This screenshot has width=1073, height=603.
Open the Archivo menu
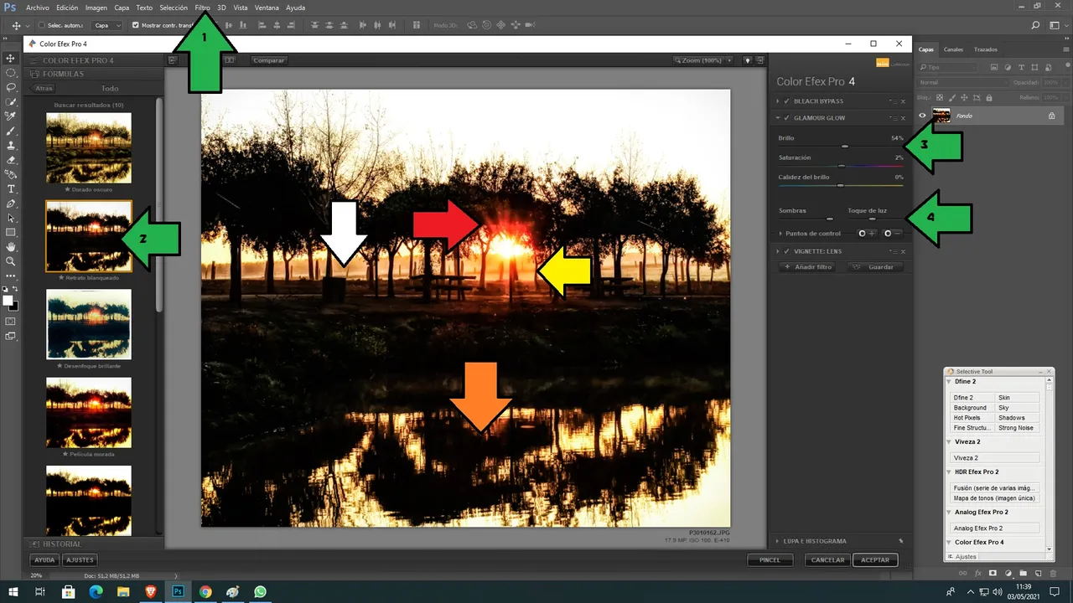[x=38, y=8]
